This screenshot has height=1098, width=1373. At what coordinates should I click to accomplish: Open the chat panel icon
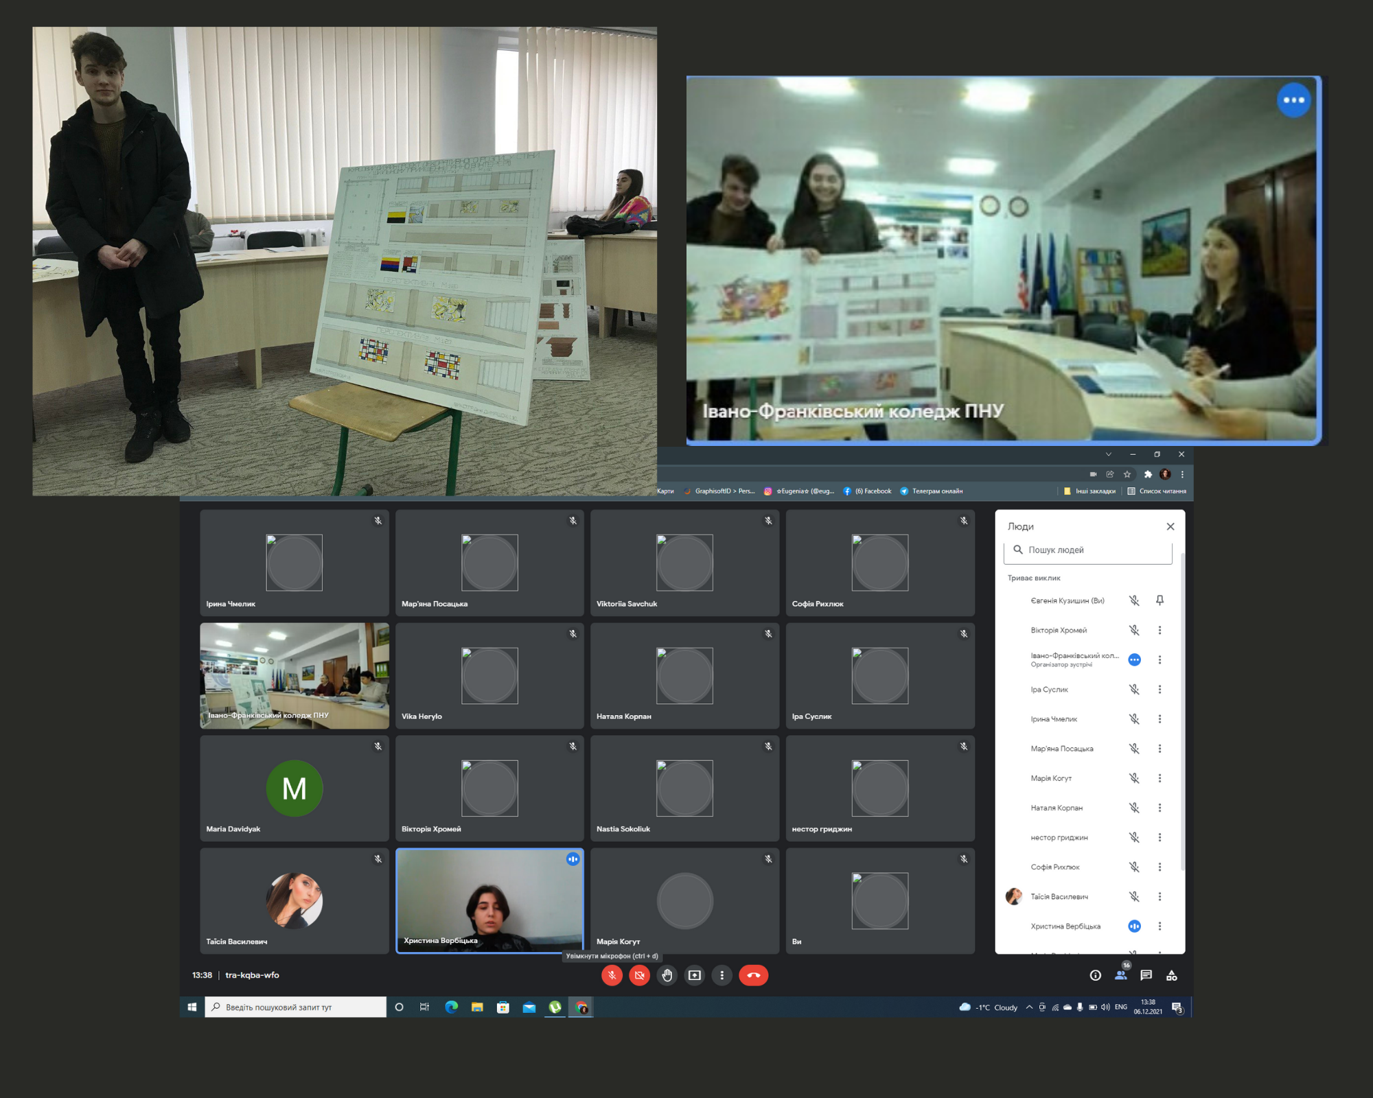(1146, 975)
